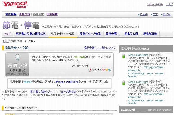Click the large 節電・停電 page title
The height and width of the screenshot is (115, 174).
coord(21,25)
